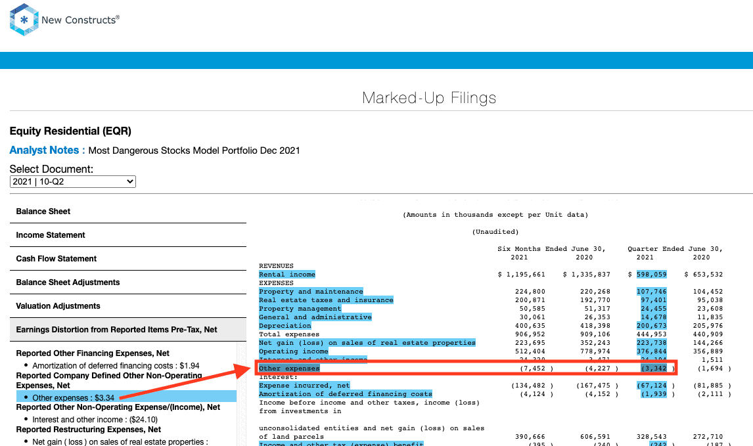Click the highlighted value 107,746
753x446 pixels.
[652, 292]
